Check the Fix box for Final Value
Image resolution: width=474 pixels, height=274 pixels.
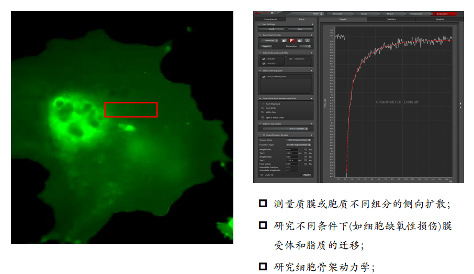[x=306, y=164]
